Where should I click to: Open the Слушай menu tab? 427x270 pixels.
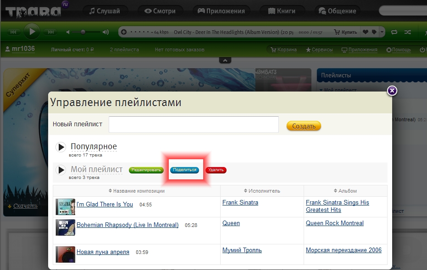tap(104, 11)
